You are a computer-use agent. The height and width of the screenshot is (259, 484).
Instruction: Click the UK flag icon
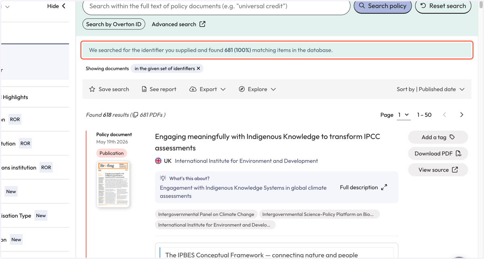(x=158, y=161)
